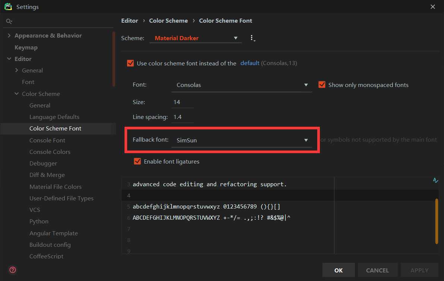444x281 pixels.
Task: Open the Font dropdown showing Consolas
Action: [242, 85]
